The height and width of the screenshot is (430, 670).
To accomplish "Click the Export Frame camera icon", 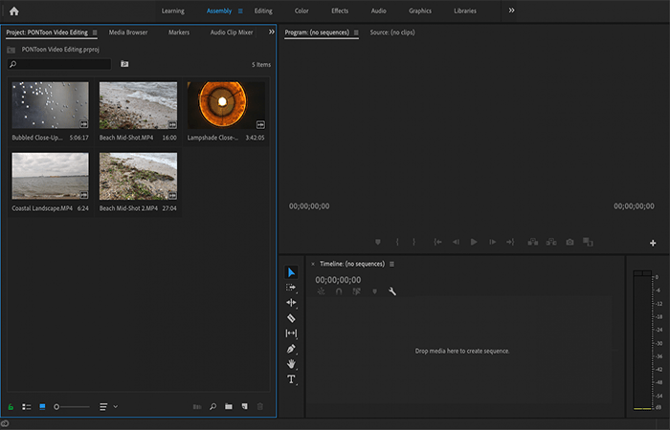I will [x=569, y=242].
